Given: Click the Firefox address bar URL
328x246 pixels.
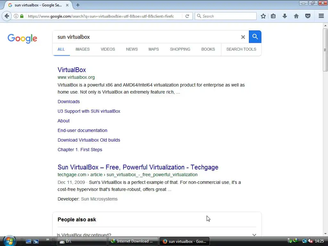Looking at the screenshot, I should coord(101,16).
